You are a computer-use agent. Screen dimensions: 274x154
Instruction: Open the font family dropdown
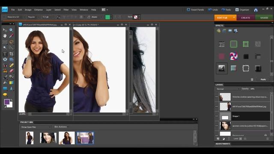tap(24, 17)
